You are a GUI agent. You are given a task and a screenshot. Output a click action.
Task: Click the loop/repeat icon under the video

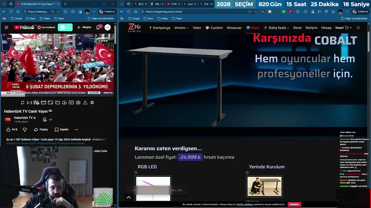point(23,103)
